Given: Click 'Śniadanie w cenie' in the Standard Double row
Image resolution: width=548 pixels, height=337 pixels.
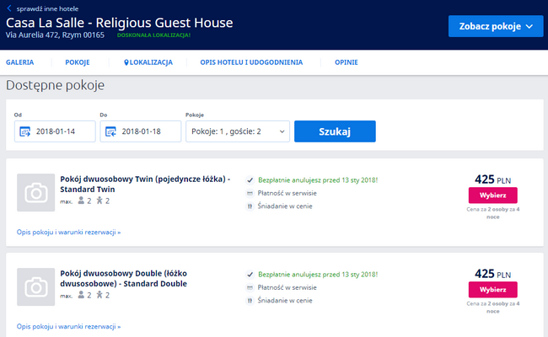Looking at the screenshot, I should point(285,300).
